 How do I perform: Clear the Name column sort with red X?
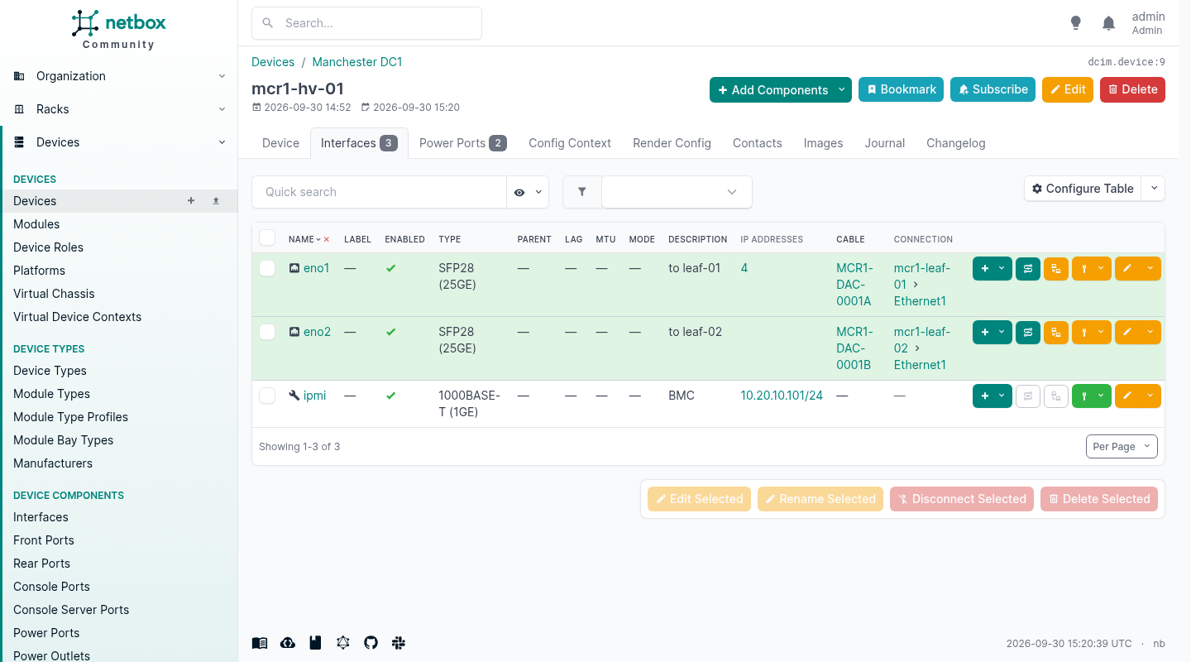click(327, 240)
